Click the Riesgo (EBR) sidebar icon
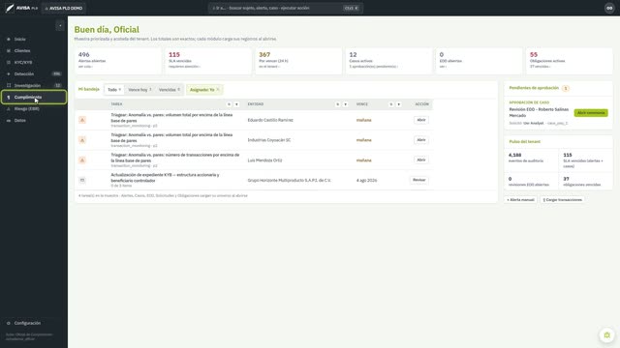The width and height of the screenshot is (620, 348). tap(9, 108)
